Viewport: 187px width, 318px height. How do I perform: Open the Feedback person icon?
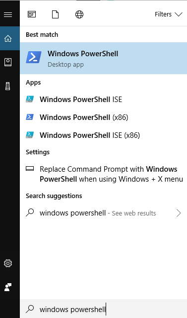click(8, 287)
